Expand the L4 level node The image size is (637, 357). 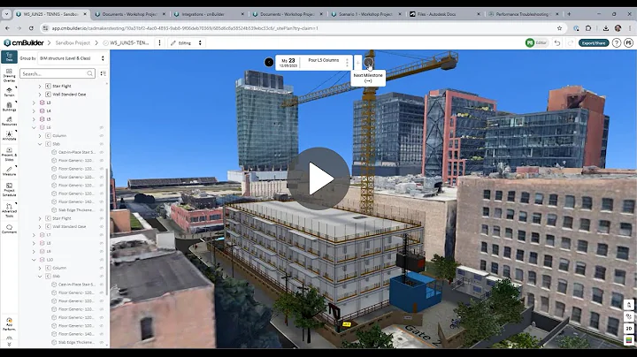[34, 110]
